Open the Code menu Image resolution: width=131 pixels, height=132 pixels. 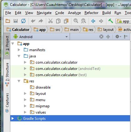pyautogui.click(x=60, y=13)
